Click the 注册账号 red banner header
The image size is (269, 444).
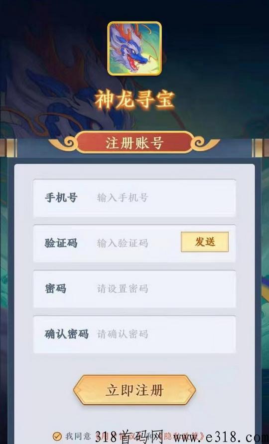pos(134,143)
